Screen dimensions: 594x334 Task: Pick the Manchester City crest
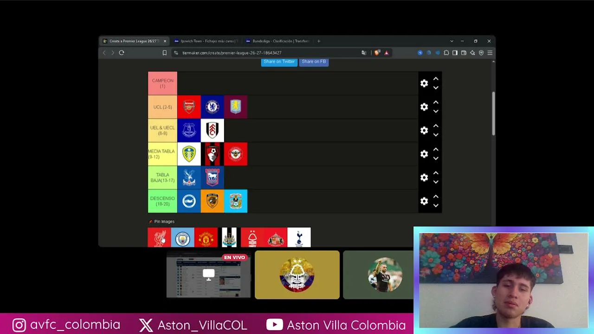coord(183,238)
